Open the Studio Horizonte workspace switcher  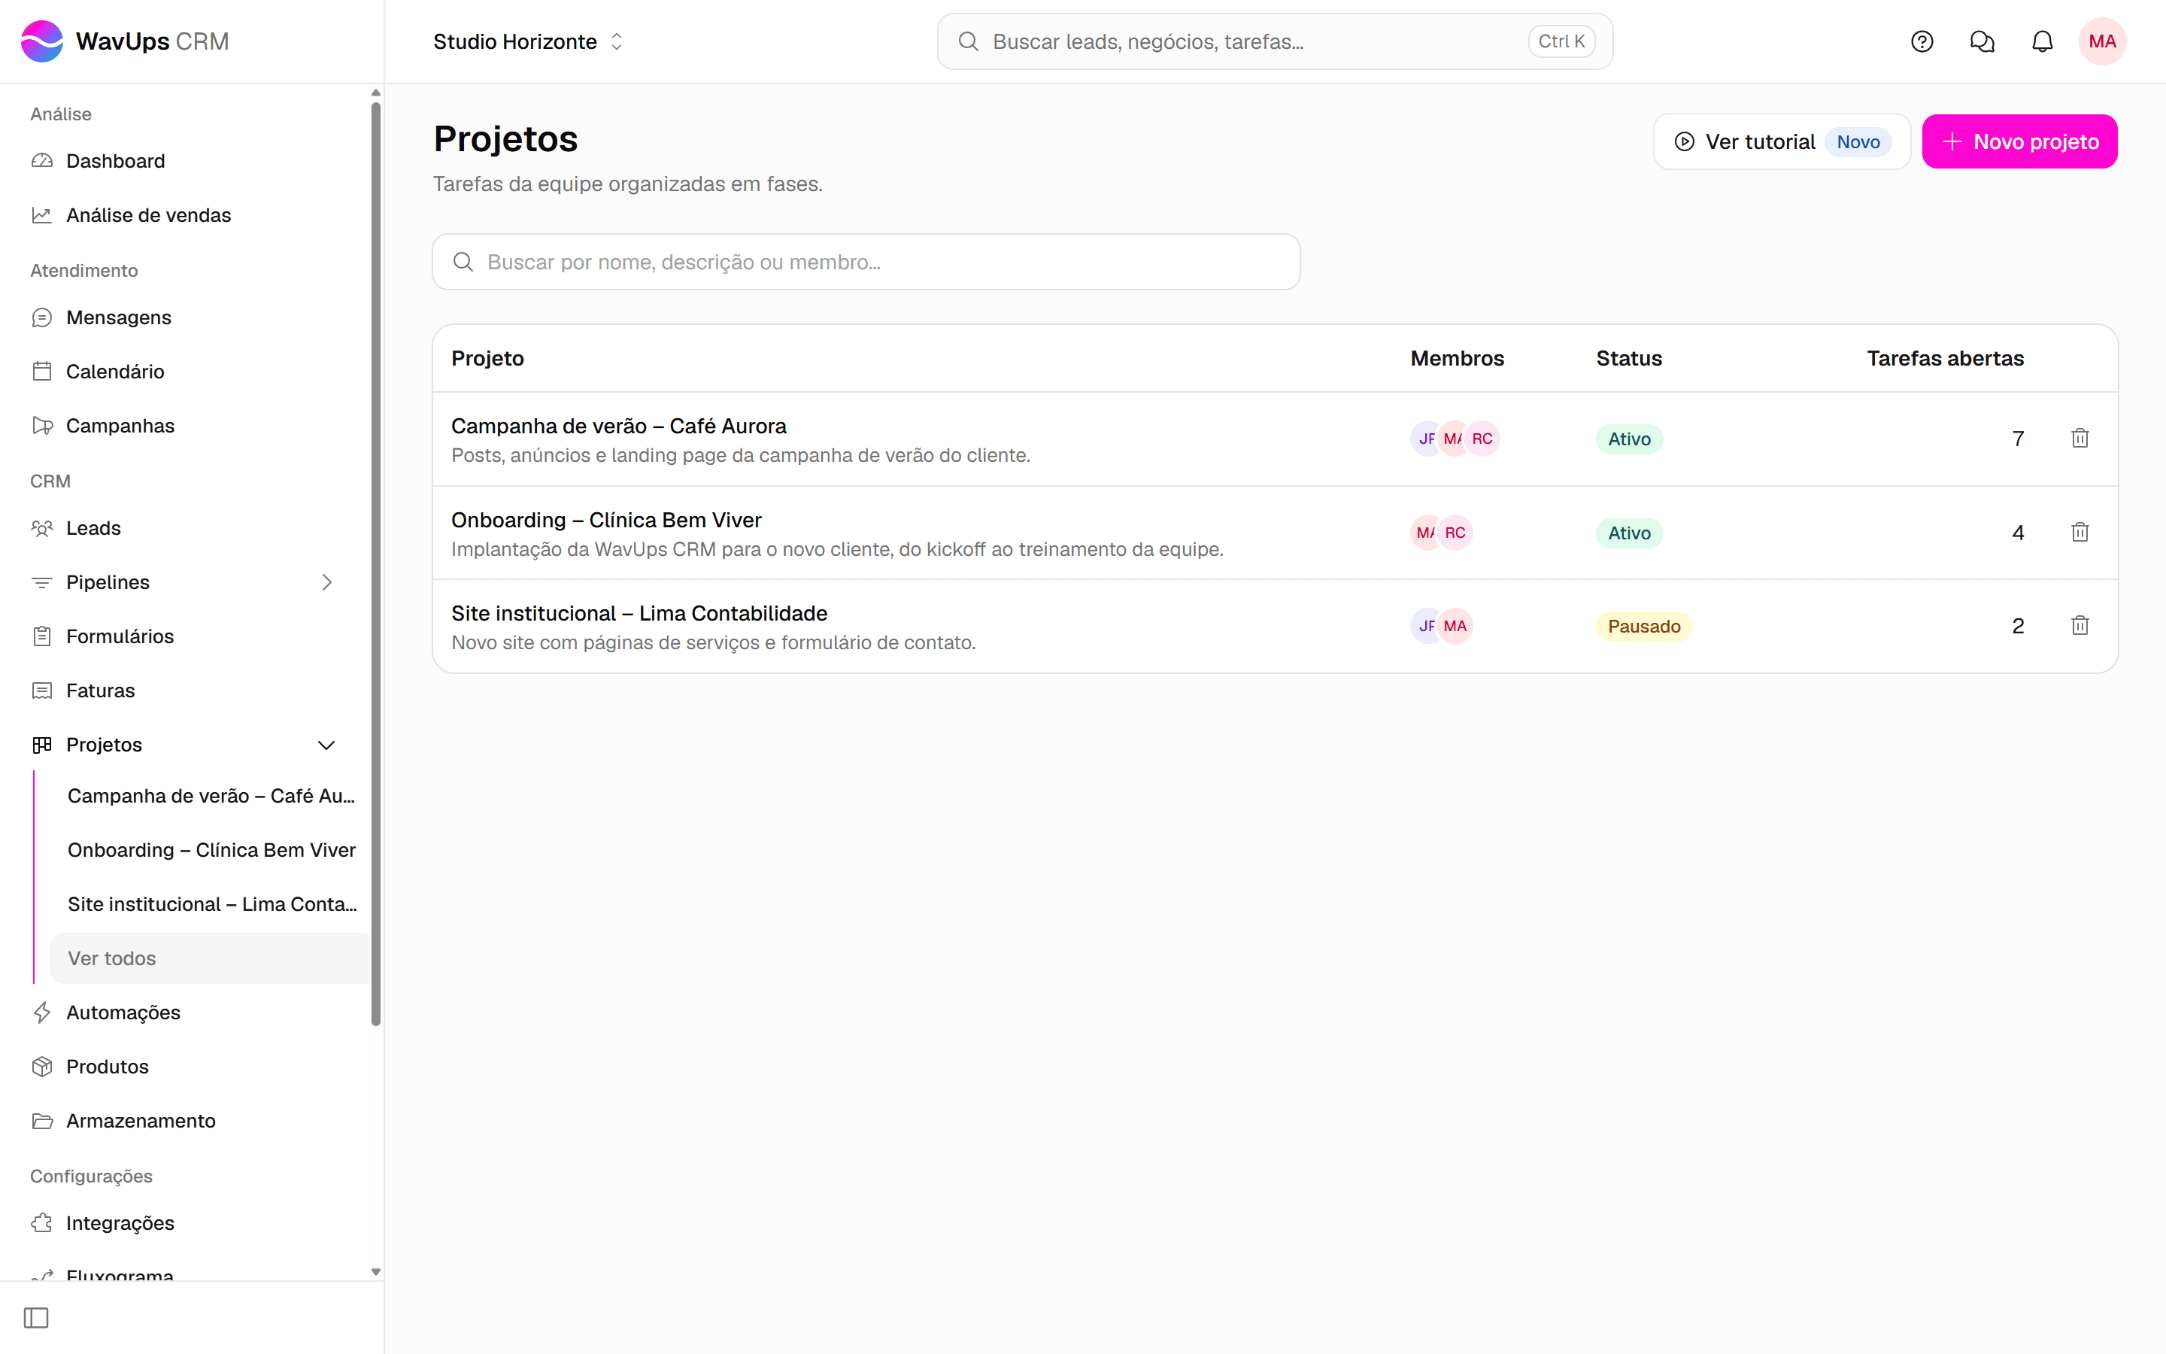[528, 41]
